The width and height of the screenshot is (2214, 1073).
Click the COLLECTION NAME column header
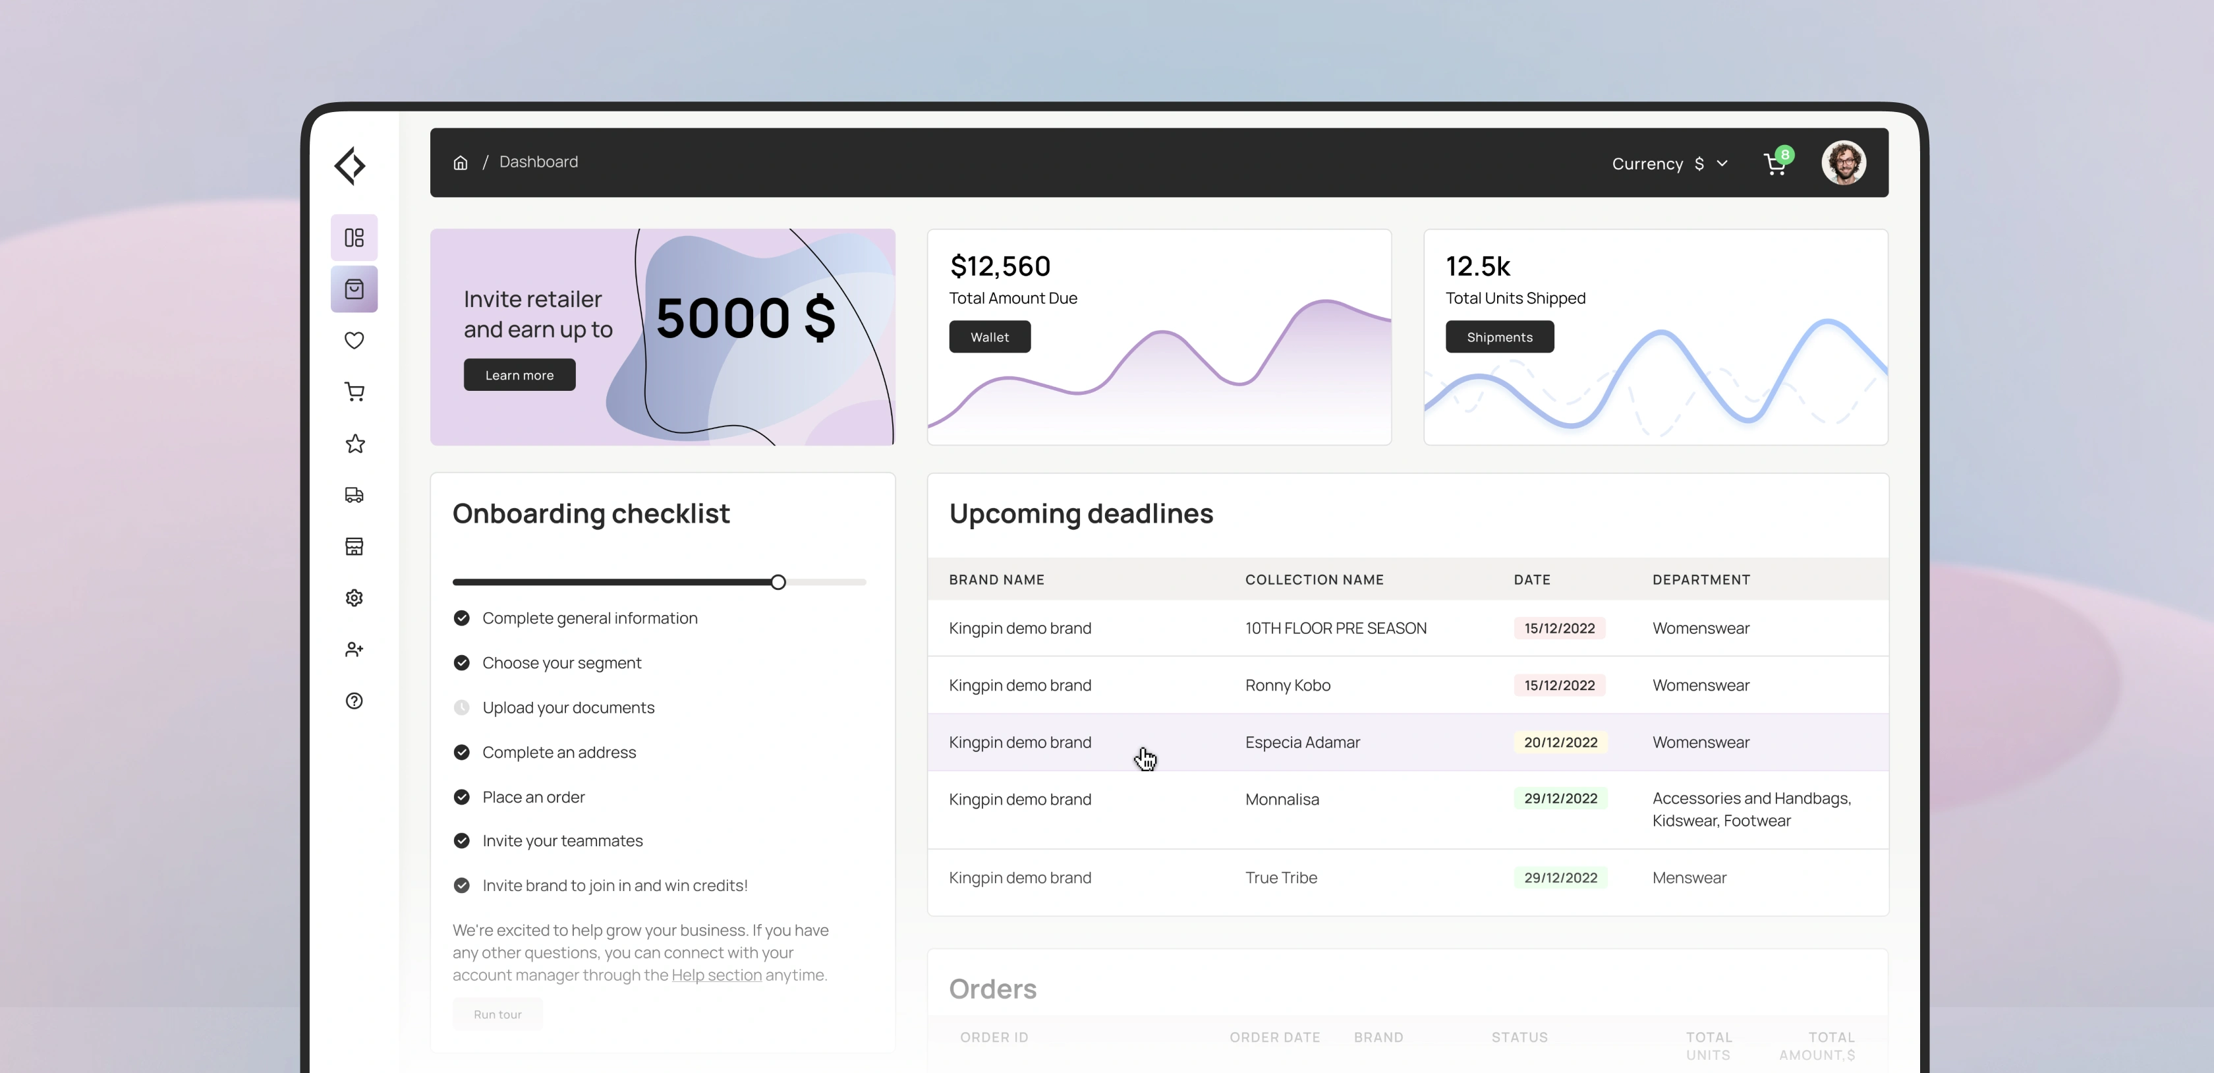coord(1314,579)
